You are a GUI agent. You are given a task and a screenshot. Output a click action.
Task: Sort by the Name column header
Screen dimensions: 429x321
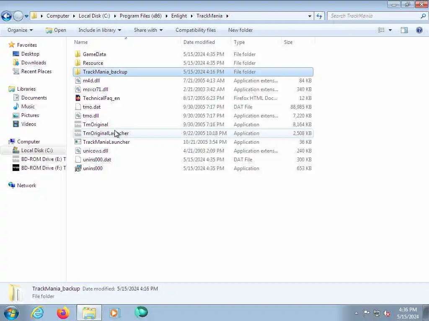(x=126, y=42)
